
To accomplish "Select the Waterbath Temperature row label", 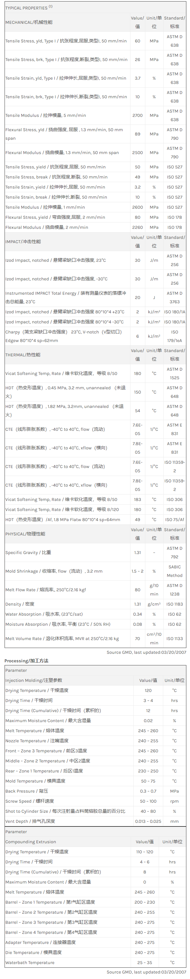I will [30, 963].
